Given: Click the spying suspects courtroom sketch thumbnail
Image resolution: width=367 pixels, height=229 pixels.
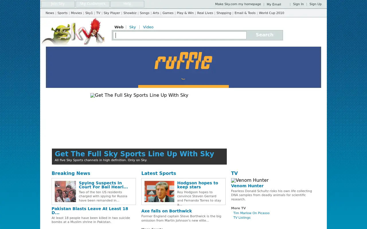Looking at the screenshot, I should point(65,192).
